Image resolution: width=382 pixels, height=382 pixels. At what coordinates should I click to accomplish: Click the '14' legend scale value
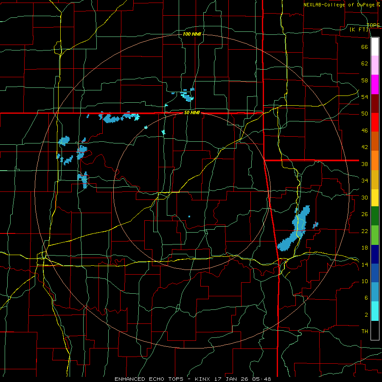pos(365,264)
